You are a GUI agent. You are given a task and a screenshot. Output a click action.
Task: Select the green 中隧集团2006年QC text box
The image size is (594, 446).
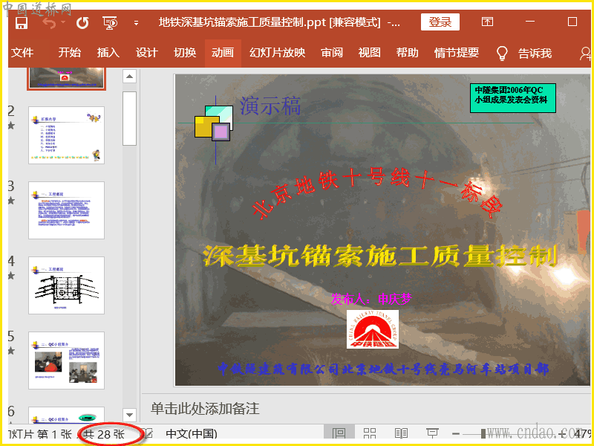point(513,98)
